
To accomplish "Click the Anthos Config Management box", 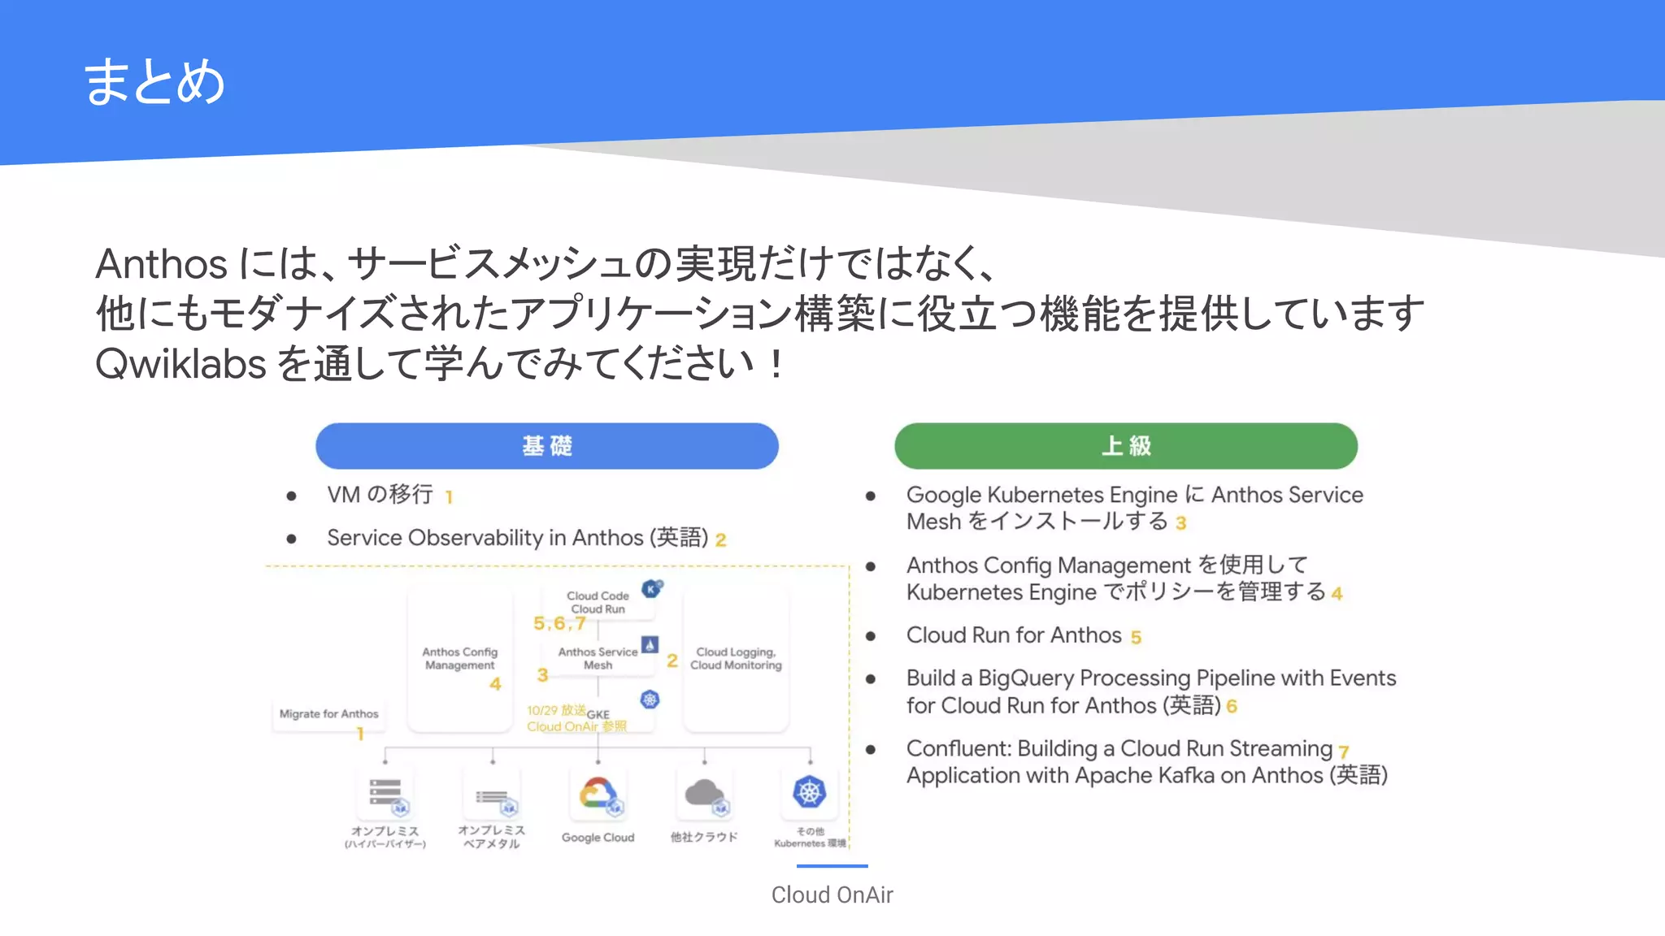I will (x=460, y=659).
